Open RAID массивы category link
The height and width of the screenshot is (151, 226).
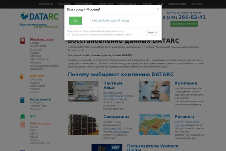40,123
